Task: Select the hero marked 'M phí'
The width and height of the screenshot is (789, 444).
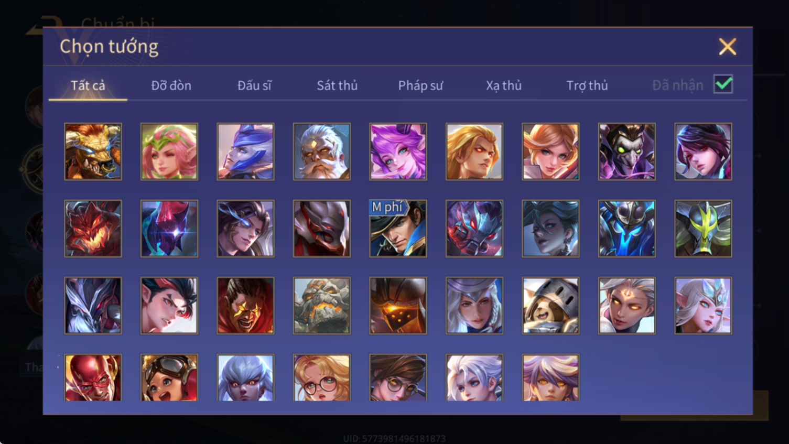Action: [x=398, y=229]
